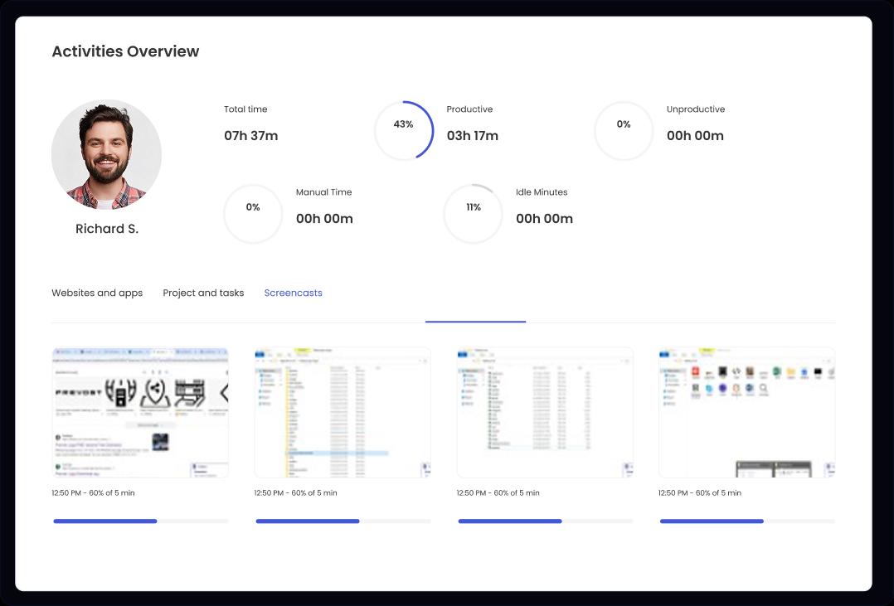This screenshot has width=894, height=606.
Task: Click the 12:50 PM timestamp under first screencast
Action: pos(91,492)
